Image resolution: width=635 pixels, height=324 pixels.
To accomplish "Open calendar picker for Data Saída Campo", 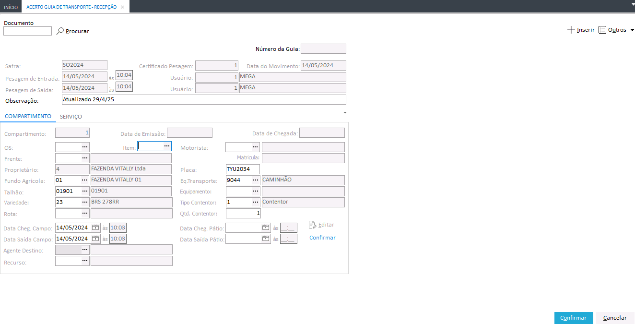I will [95, 239].
